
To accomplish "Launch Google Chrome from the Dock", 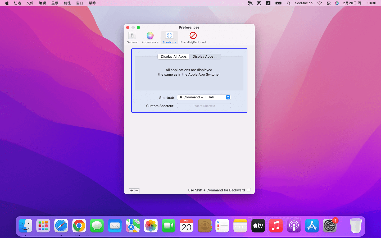I will click(x=79, y=226).
